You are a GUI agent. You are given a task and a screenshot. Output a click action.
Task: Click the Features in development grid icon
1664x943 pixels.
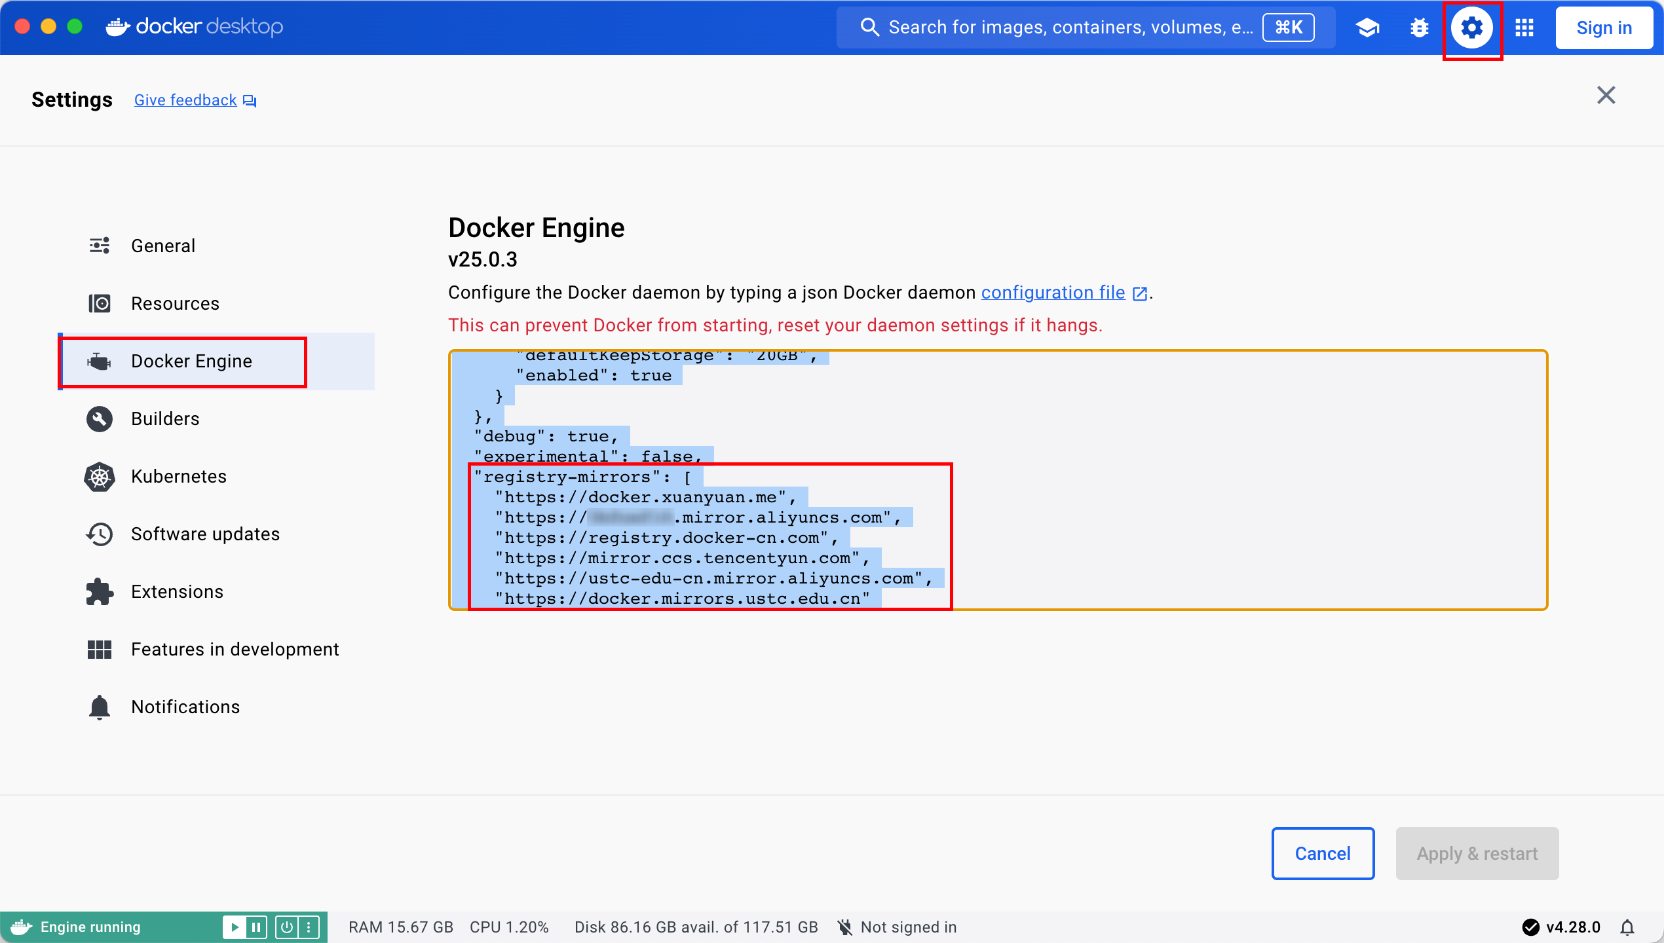point(100,649)
